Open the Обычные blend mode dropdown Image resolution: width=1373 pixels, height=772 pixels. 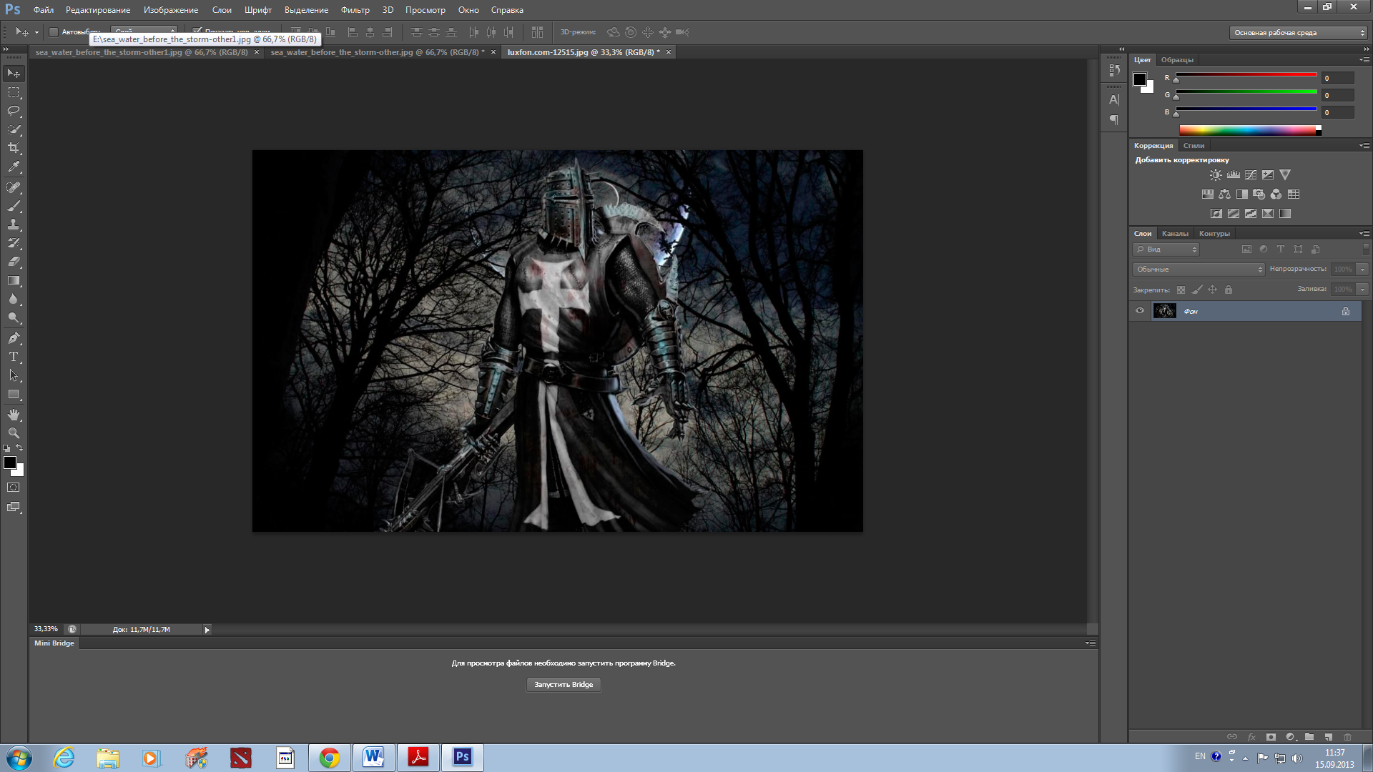pos(1199,269)
